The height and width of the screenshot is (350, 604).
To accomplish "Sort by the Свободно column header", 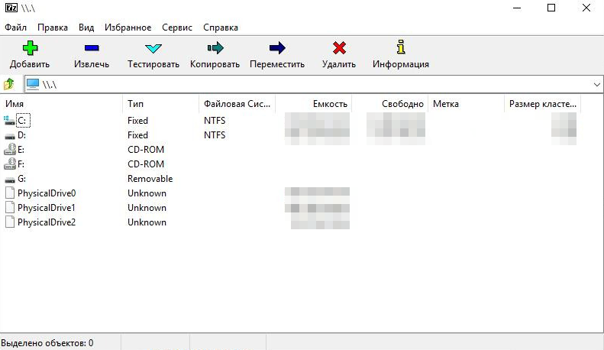I will (x=390, y=104).
